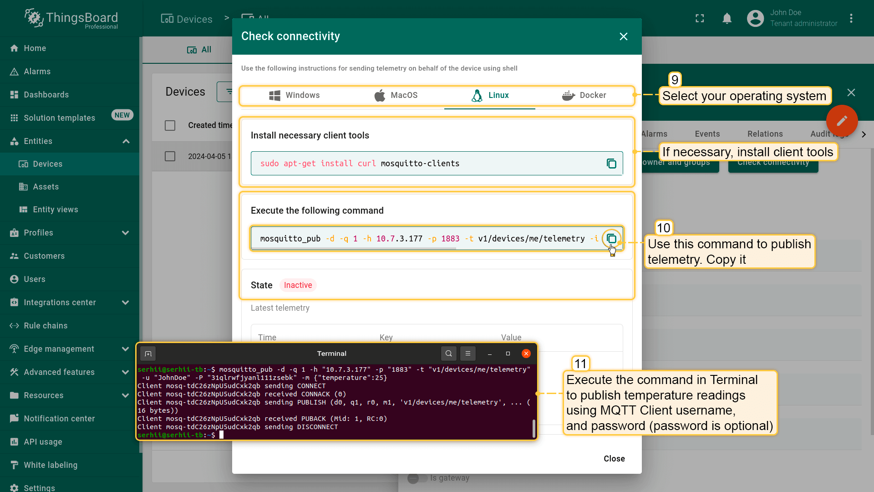Screen dimensions: 874x492
Task: Expand the Profiles sidebar section
Action: point(125,233)
